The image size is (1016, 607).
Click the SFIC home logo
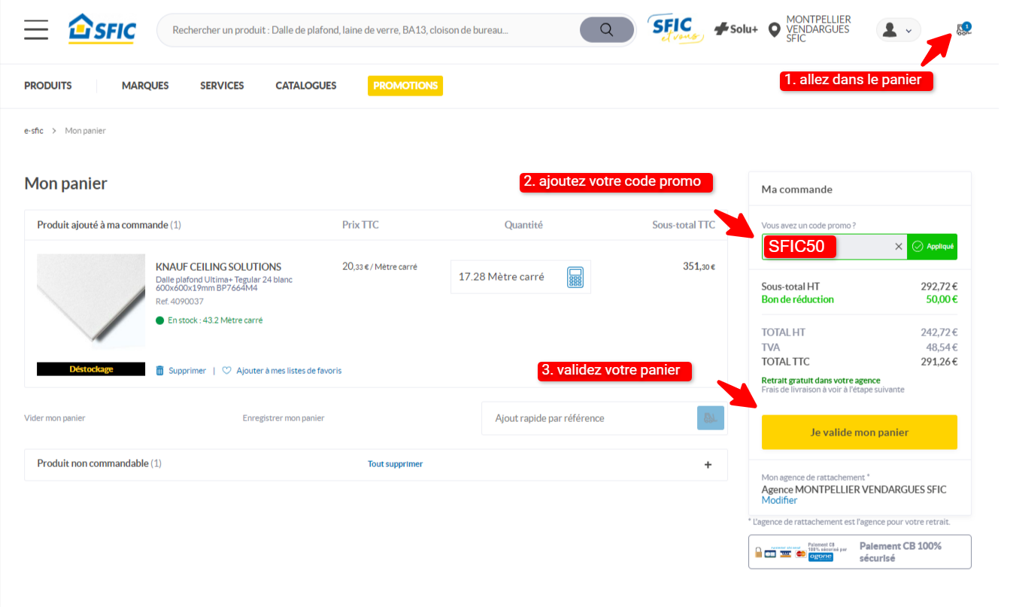coord(102,29)
